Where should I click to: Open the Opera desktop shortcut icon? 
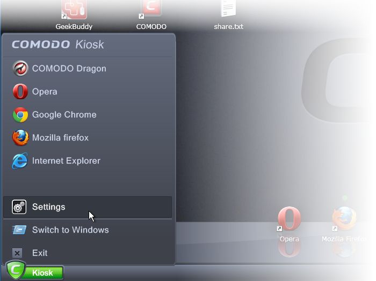click(289, 219)
